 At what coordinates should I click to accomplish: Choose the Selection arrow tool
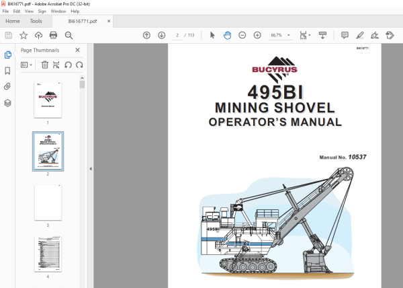212,35
